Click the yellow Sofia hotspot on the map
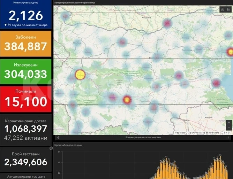 click(80, 75)
